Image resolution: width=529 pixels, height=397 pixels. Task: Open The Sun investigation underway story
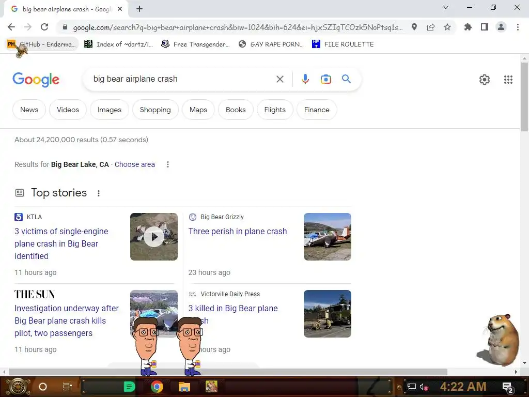[x=67, y=320]
